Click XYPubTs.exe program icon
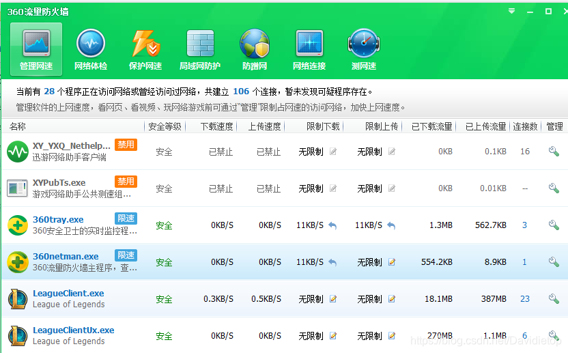568x353 pixels. (x=17, y=188)
